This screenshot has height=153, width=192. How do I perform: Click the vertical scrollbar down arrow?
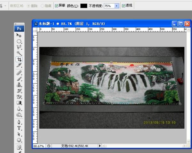188,141
